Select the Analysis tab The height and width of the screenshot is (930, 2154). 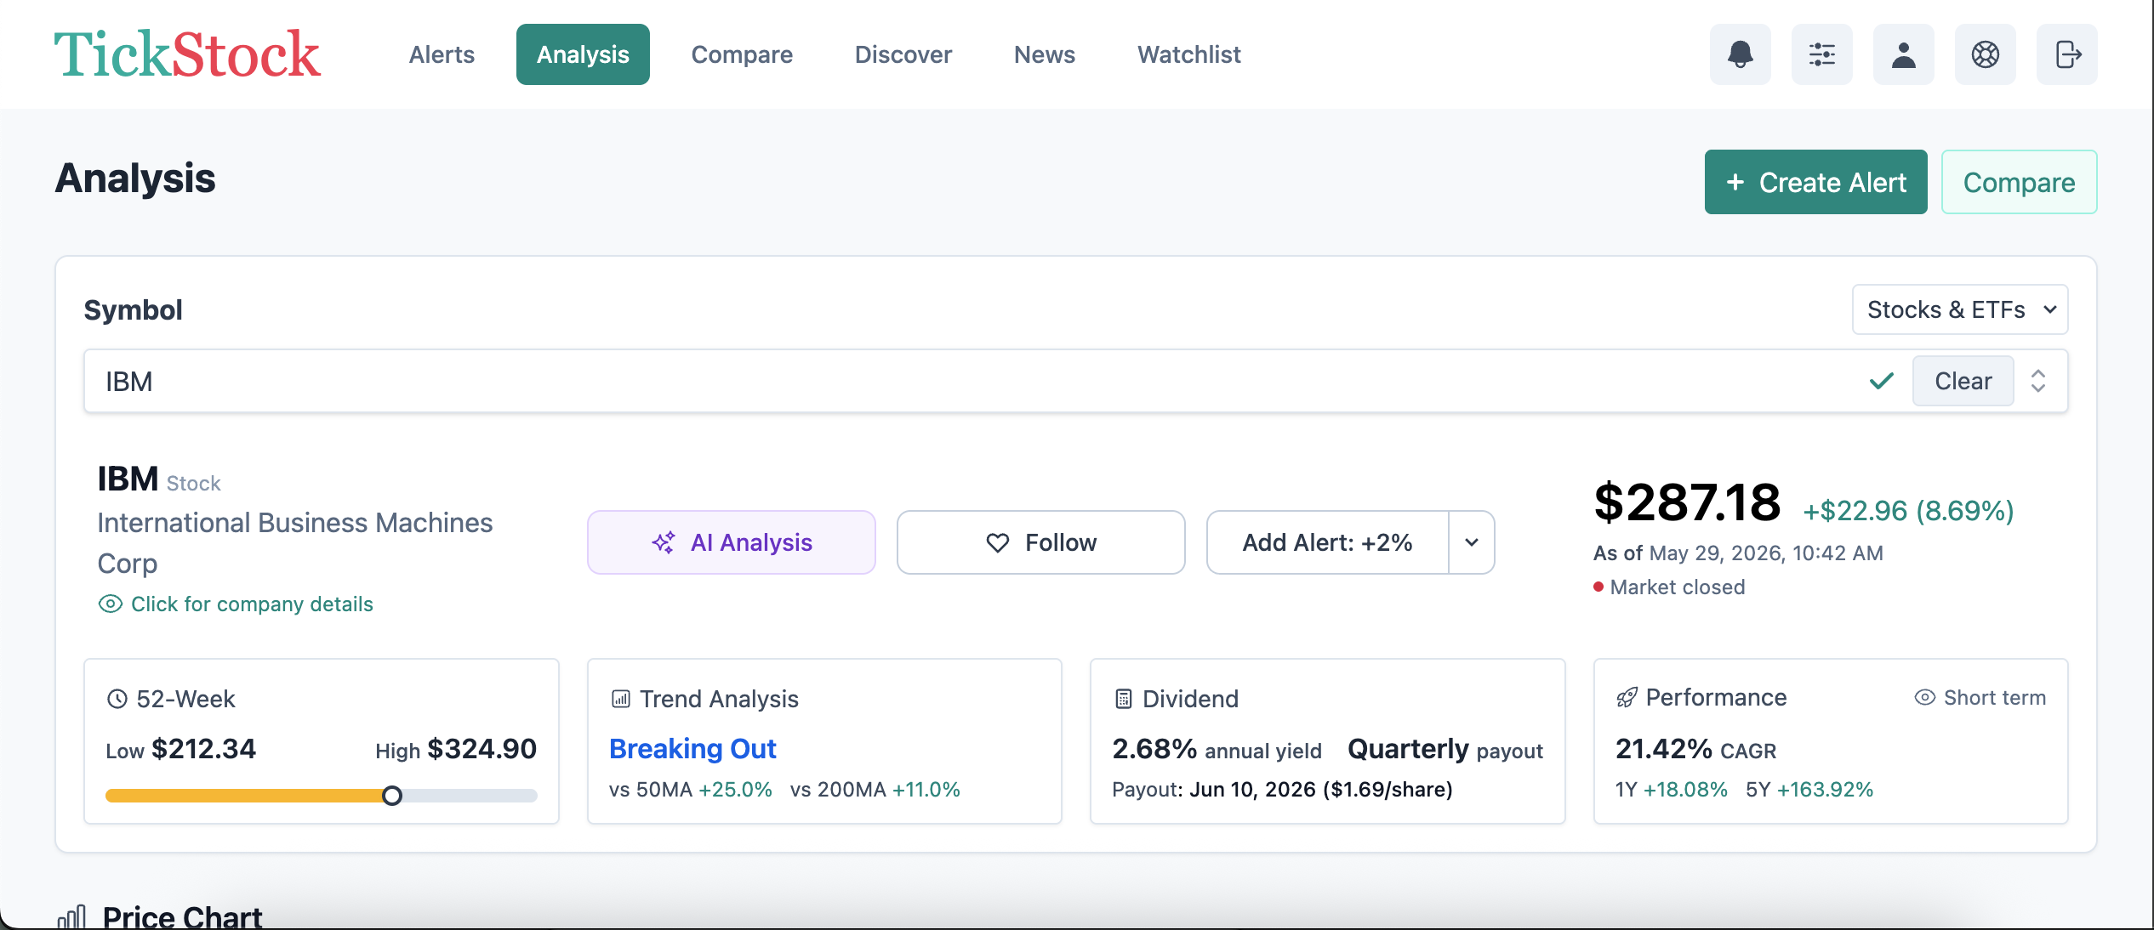point(583,54)
